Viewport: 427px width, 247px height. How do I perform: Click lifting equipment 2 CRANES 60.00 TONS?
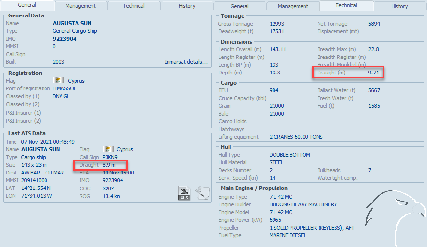[x=296, y=137]
